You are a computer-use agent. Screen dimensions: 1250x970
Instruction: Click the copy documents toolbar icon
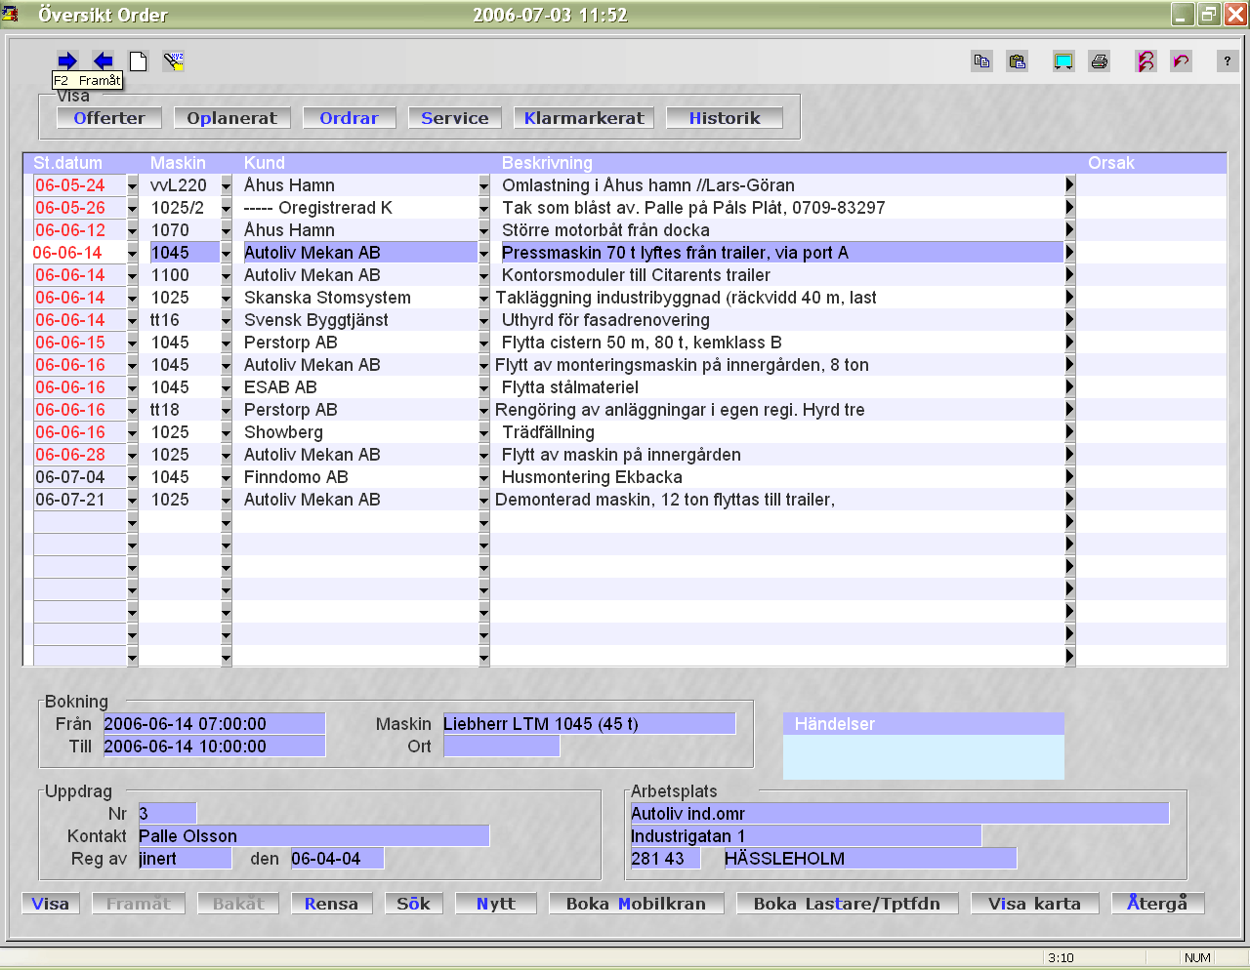[981, 61]
